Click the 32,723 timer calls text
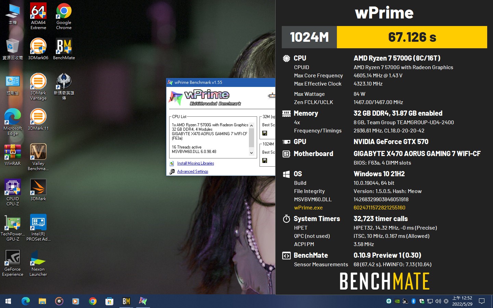493x308 pixels. click(x=380, y=219)
